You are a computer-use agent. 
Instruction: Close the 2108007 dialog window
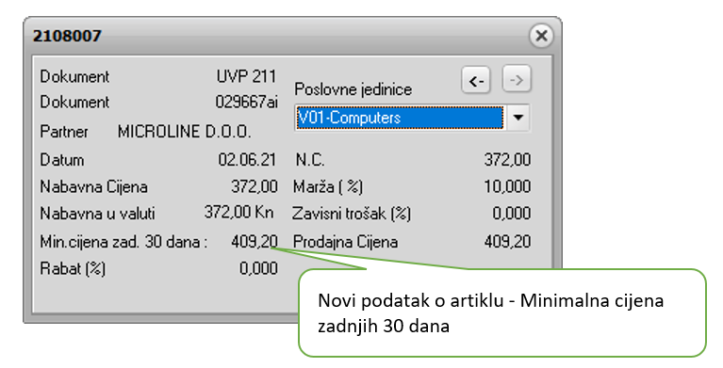click(x=541, y=36)
